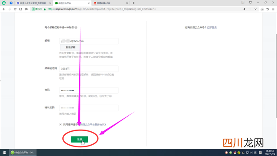Switch input language via 英 tray indicator
The width and height of the screenshot is (277, 156).
click(255, 153)
